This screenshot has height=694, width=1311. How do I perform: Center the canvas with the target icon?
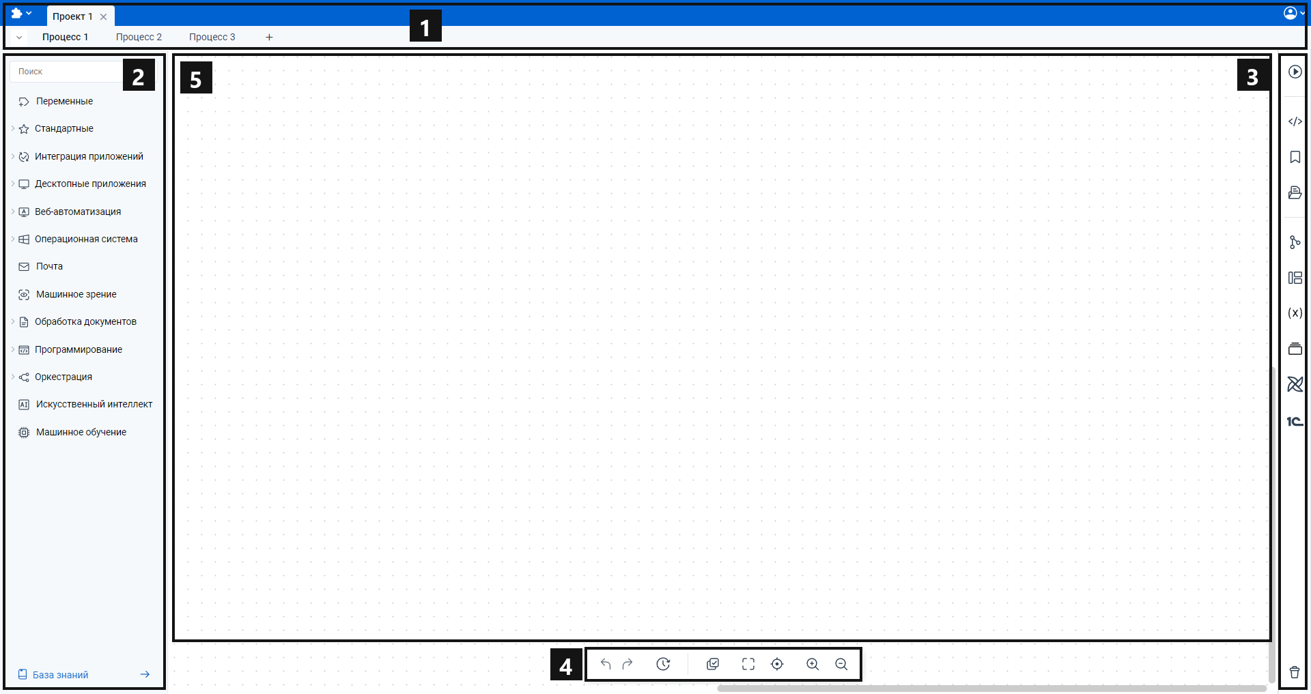(x=777, y=664)
